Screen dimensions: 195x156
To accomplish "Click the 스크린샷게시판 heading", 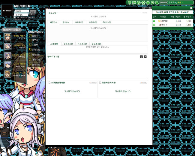I will [x=58, y=82].
